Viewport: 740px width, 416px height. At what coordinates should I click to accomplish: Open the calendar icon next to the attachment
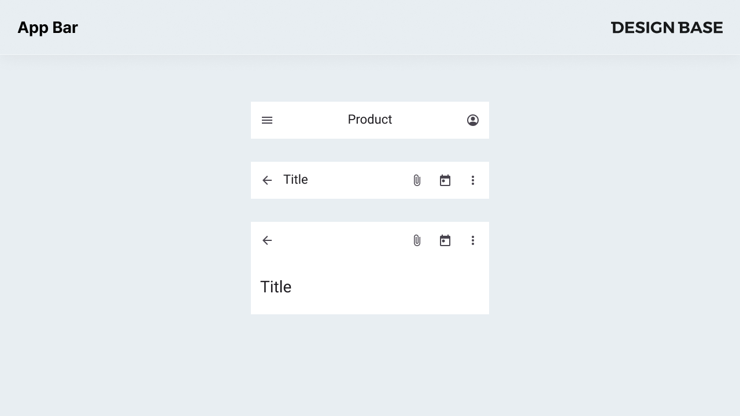click(445, 180)
